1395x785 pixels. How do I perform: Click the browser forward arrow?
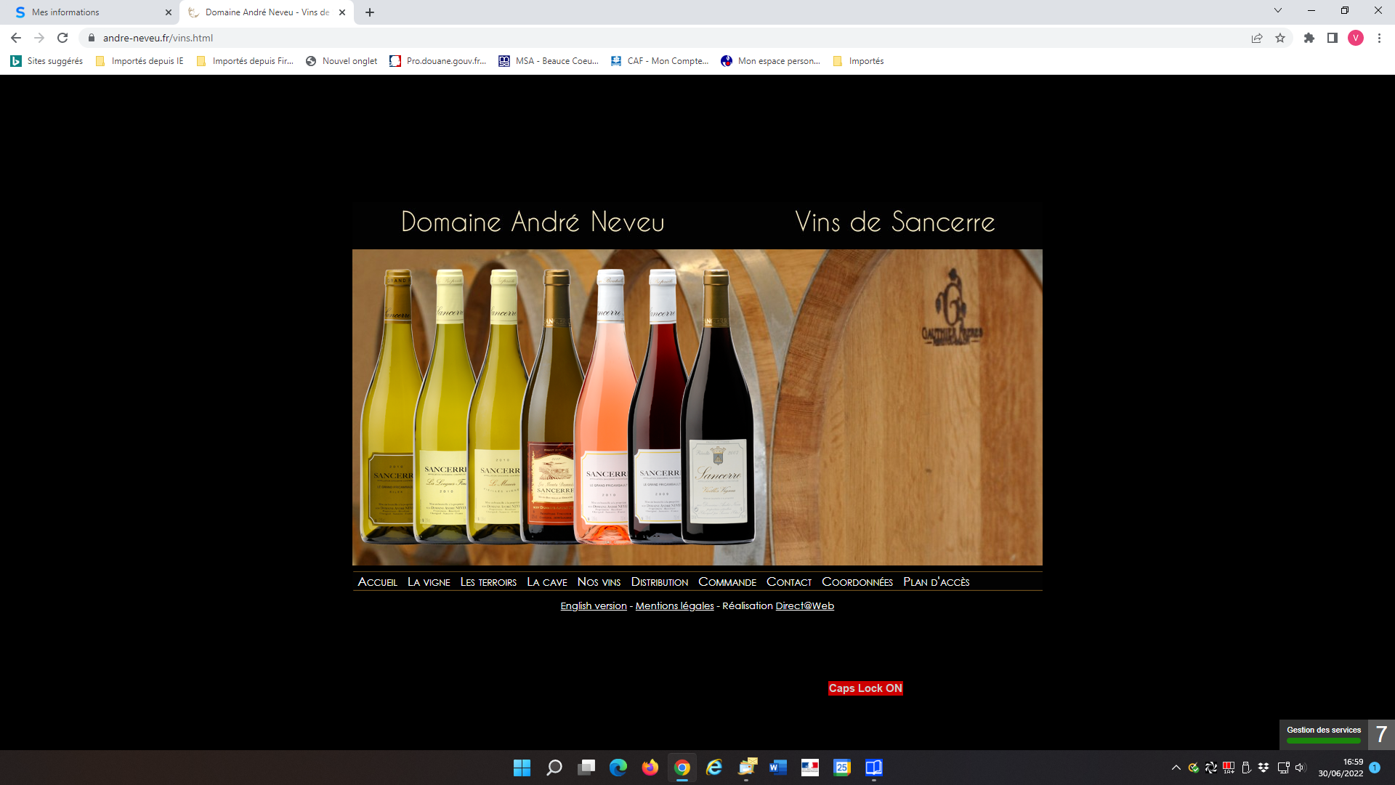pyautogui.click(x=39, y=38)
